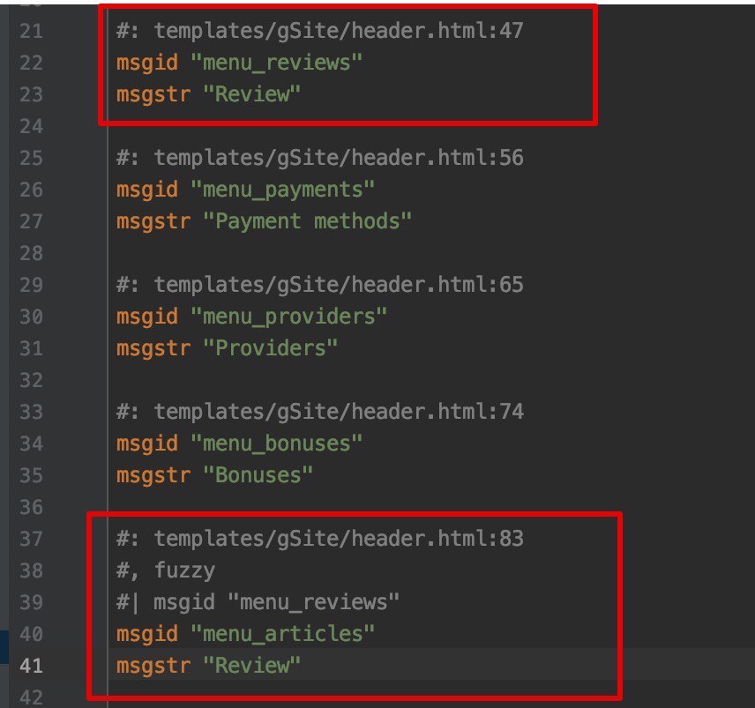Click the msgid "menu_providers" line
Viewport: 755px width, 708px height.
(x=251, y=317)
